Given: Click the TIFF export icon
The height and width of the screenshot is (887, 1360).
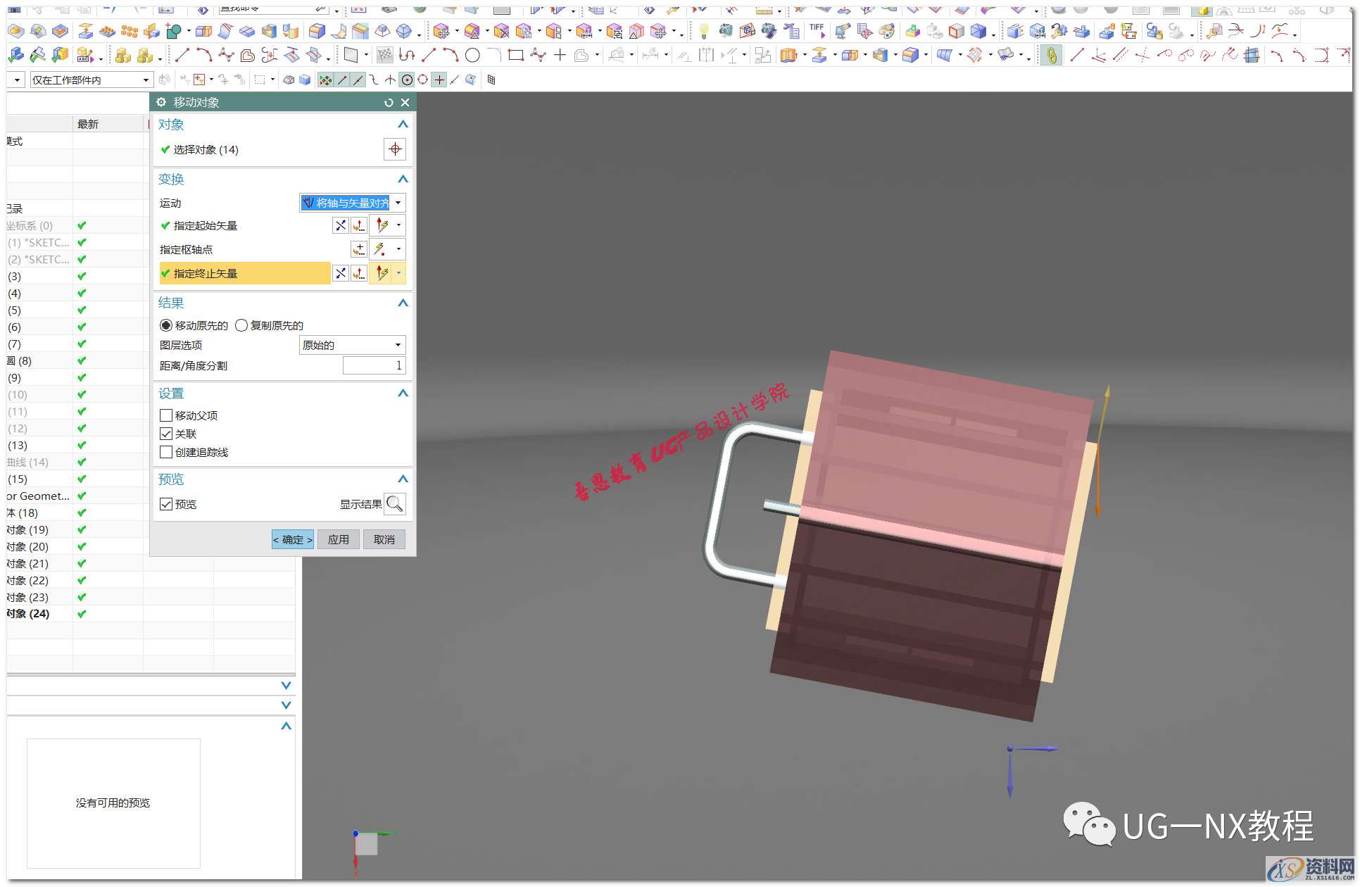Looking at the screenshot, I should (817, 30).
